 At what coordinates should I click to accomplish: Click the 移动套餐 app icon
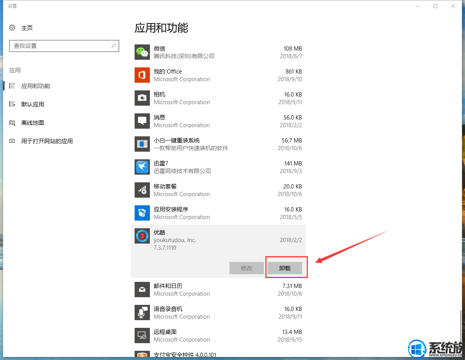142,190
